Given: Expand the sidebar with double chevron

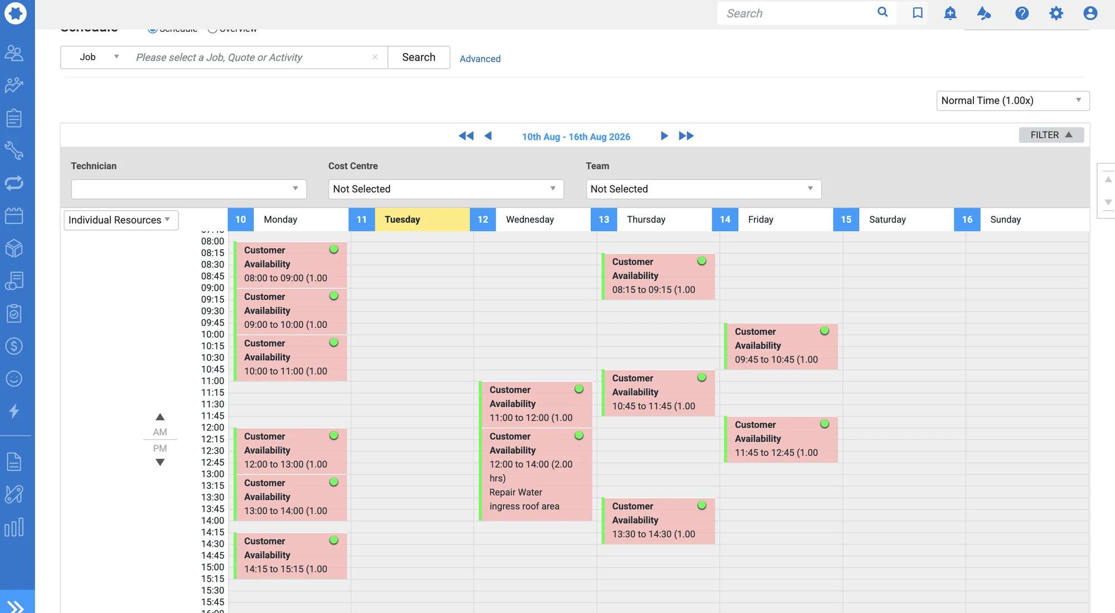Looking at the screenshot, I should (16, 606).
